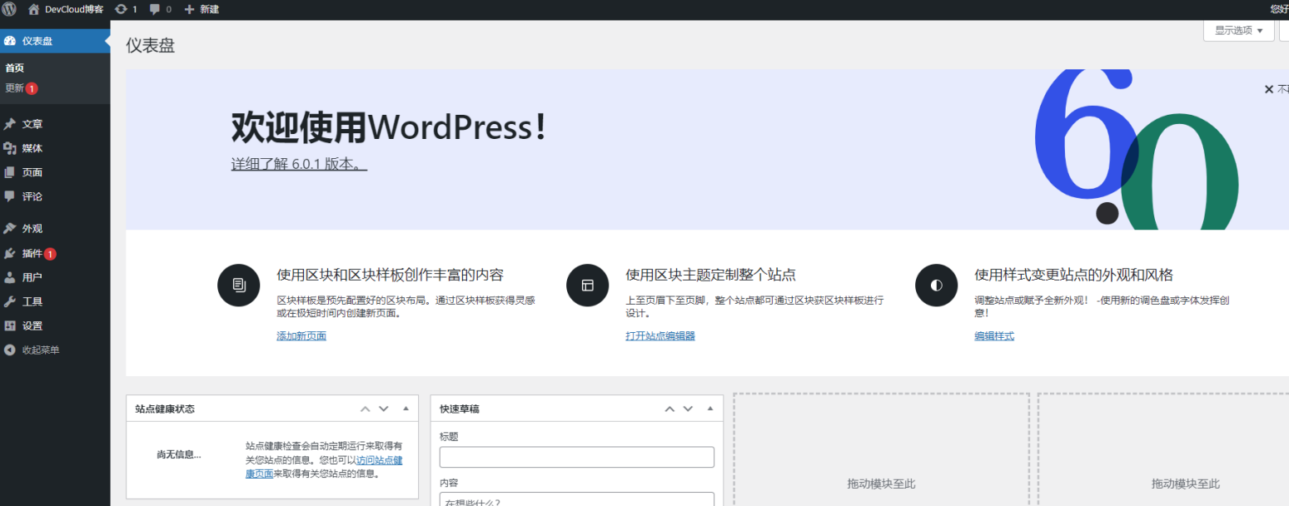Move 快速草稿 widget down

(688, 409)
